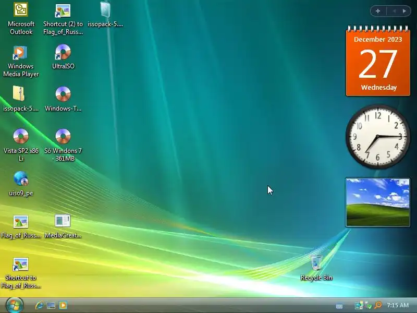The image size is (417, 313).
Task: Launch Internet Explorer from Quick Launch
Action: pyautogui.click(x=40, y=305)
